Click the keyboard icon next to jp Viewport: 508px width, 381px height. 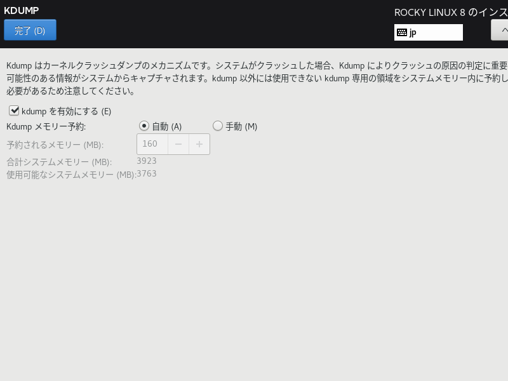tap(402, 32)
